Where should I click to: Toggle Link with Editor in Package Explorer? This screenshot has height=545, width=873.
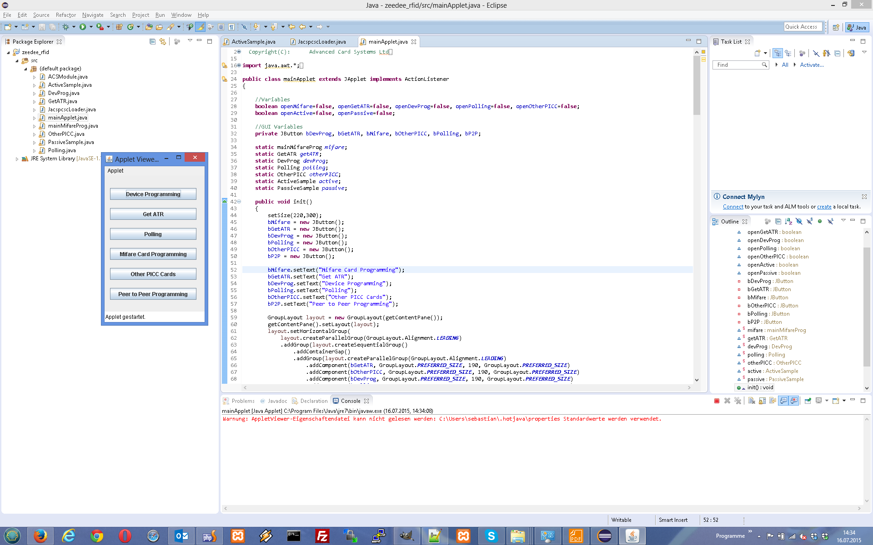[163, 41]
